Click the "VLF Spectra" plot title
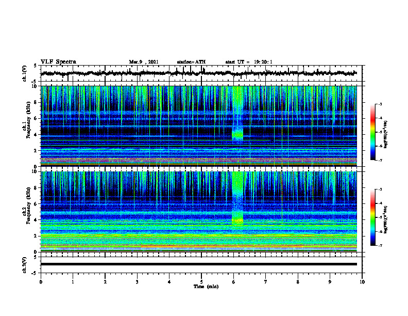Image resolution: width=408 pixels, height=316 pixels. [x=58, y=62]
